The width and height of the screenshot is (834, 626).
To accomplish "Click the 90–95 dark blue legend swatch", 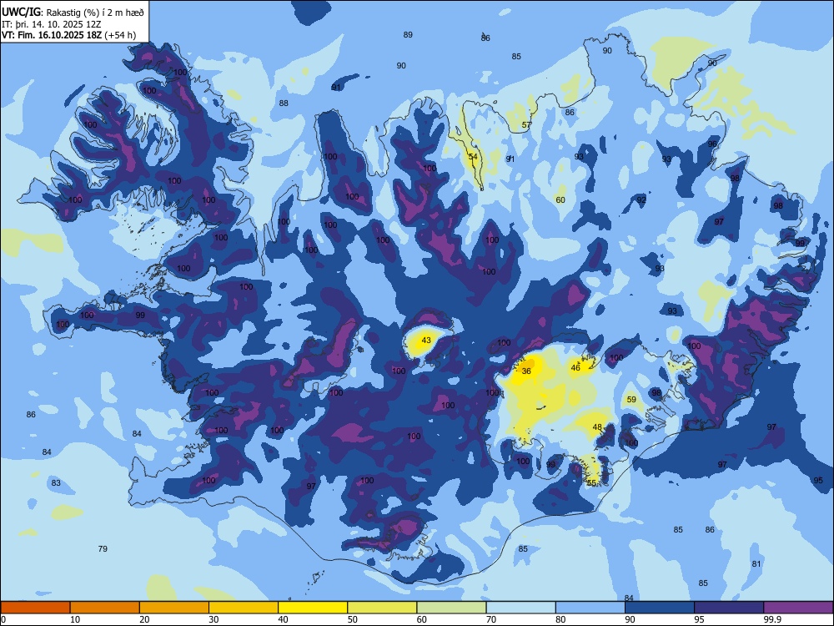I will pos(660,608).
